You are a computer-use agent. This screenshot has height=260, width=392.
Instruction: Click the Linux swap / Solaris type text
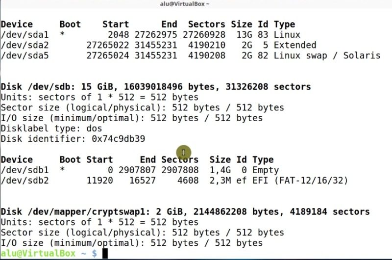[x=327, y=55]
